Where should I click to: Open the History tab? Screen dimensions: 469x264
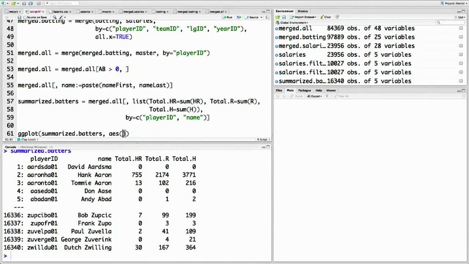303,11
